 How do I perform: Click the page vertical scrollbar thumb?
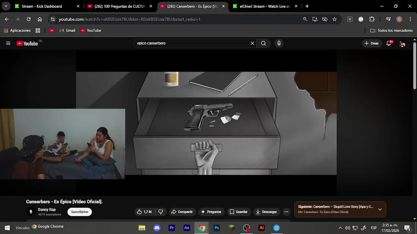pos(415,65)
